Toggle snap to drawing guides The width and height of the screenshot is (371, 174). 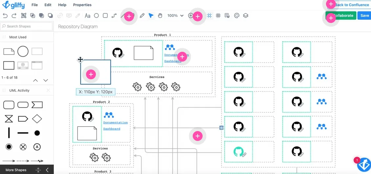(x=209, y=16)
